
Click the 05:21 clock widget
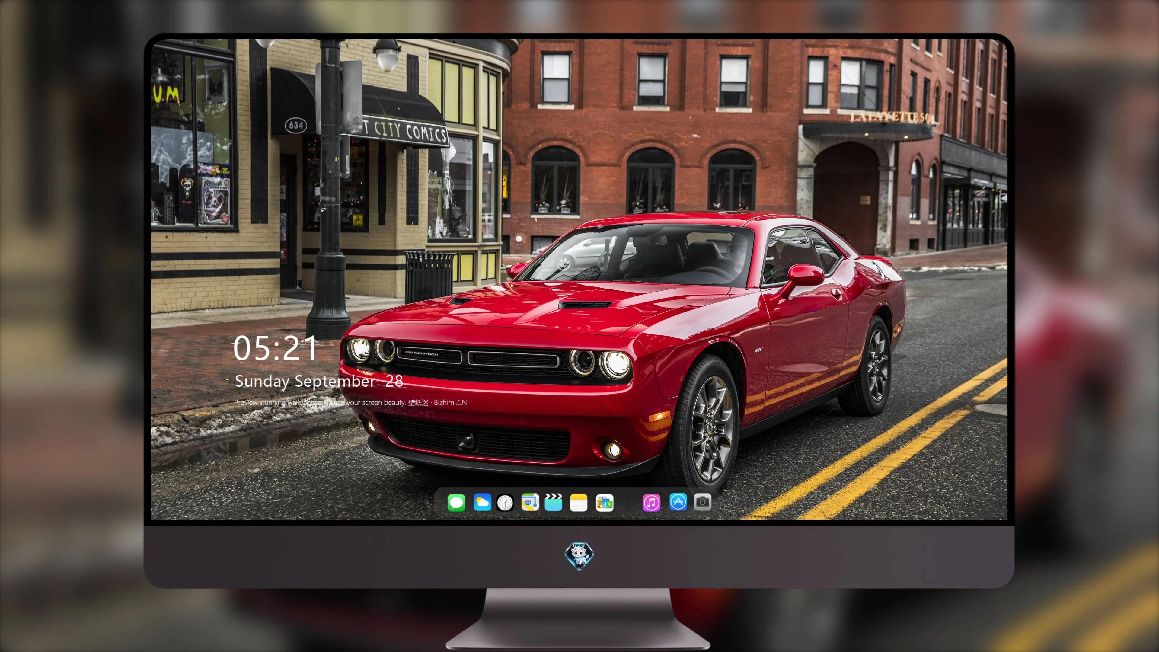coord(275,348)
